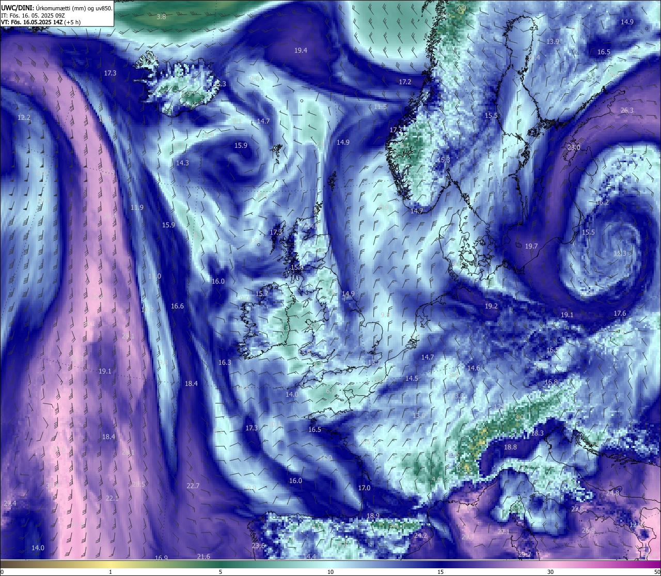Click the 22.7 value in the Atlantic
Screen dimensions: 661x576
coord(193,486)
